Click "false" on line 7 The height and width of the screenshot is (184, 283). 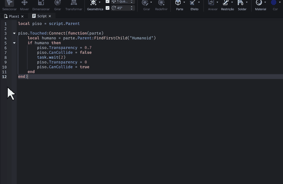tap(86, 52)
